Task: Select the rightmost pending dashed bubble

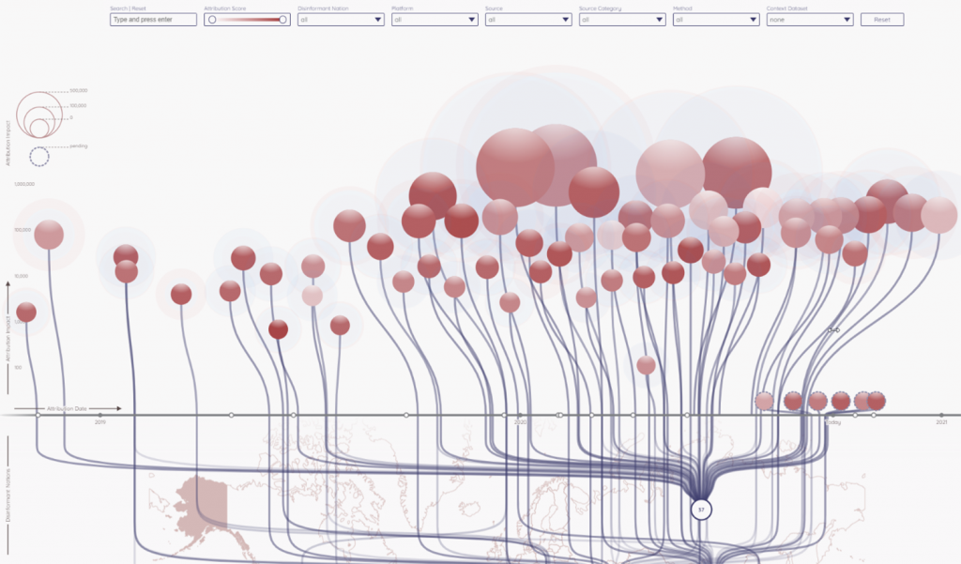Action: 877,401
